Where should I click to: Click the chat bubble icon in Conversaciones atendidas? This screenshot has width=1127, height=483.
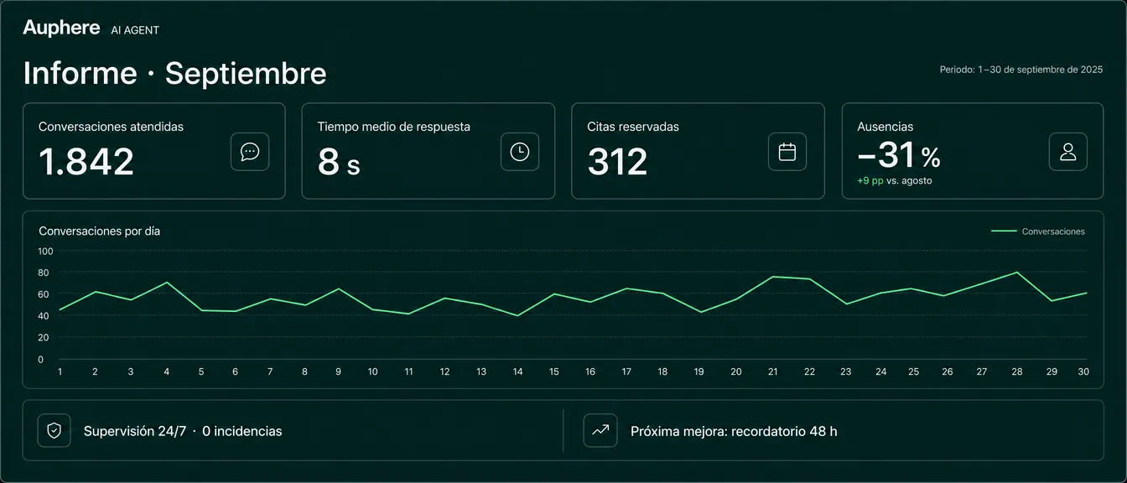tap(250, 152)
